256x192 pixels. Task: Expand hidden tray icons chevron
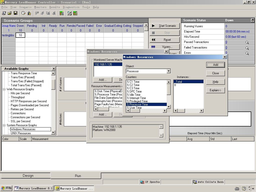(x=253, y=188)
